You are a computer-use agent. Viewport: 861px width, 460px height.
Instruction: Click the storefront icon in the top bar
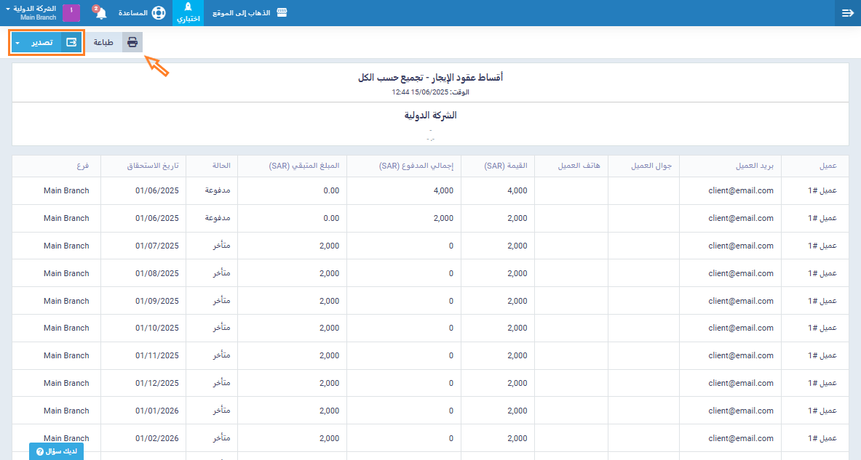pyautogui.click(x=282, y=13)
